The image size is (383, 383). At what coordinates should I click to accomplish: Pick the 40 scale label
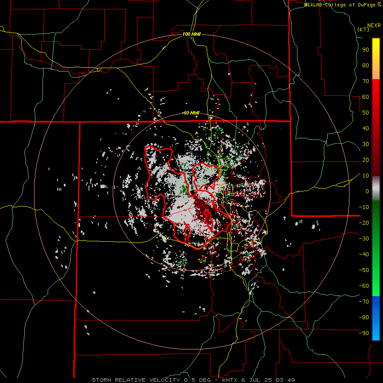[366, 129]
